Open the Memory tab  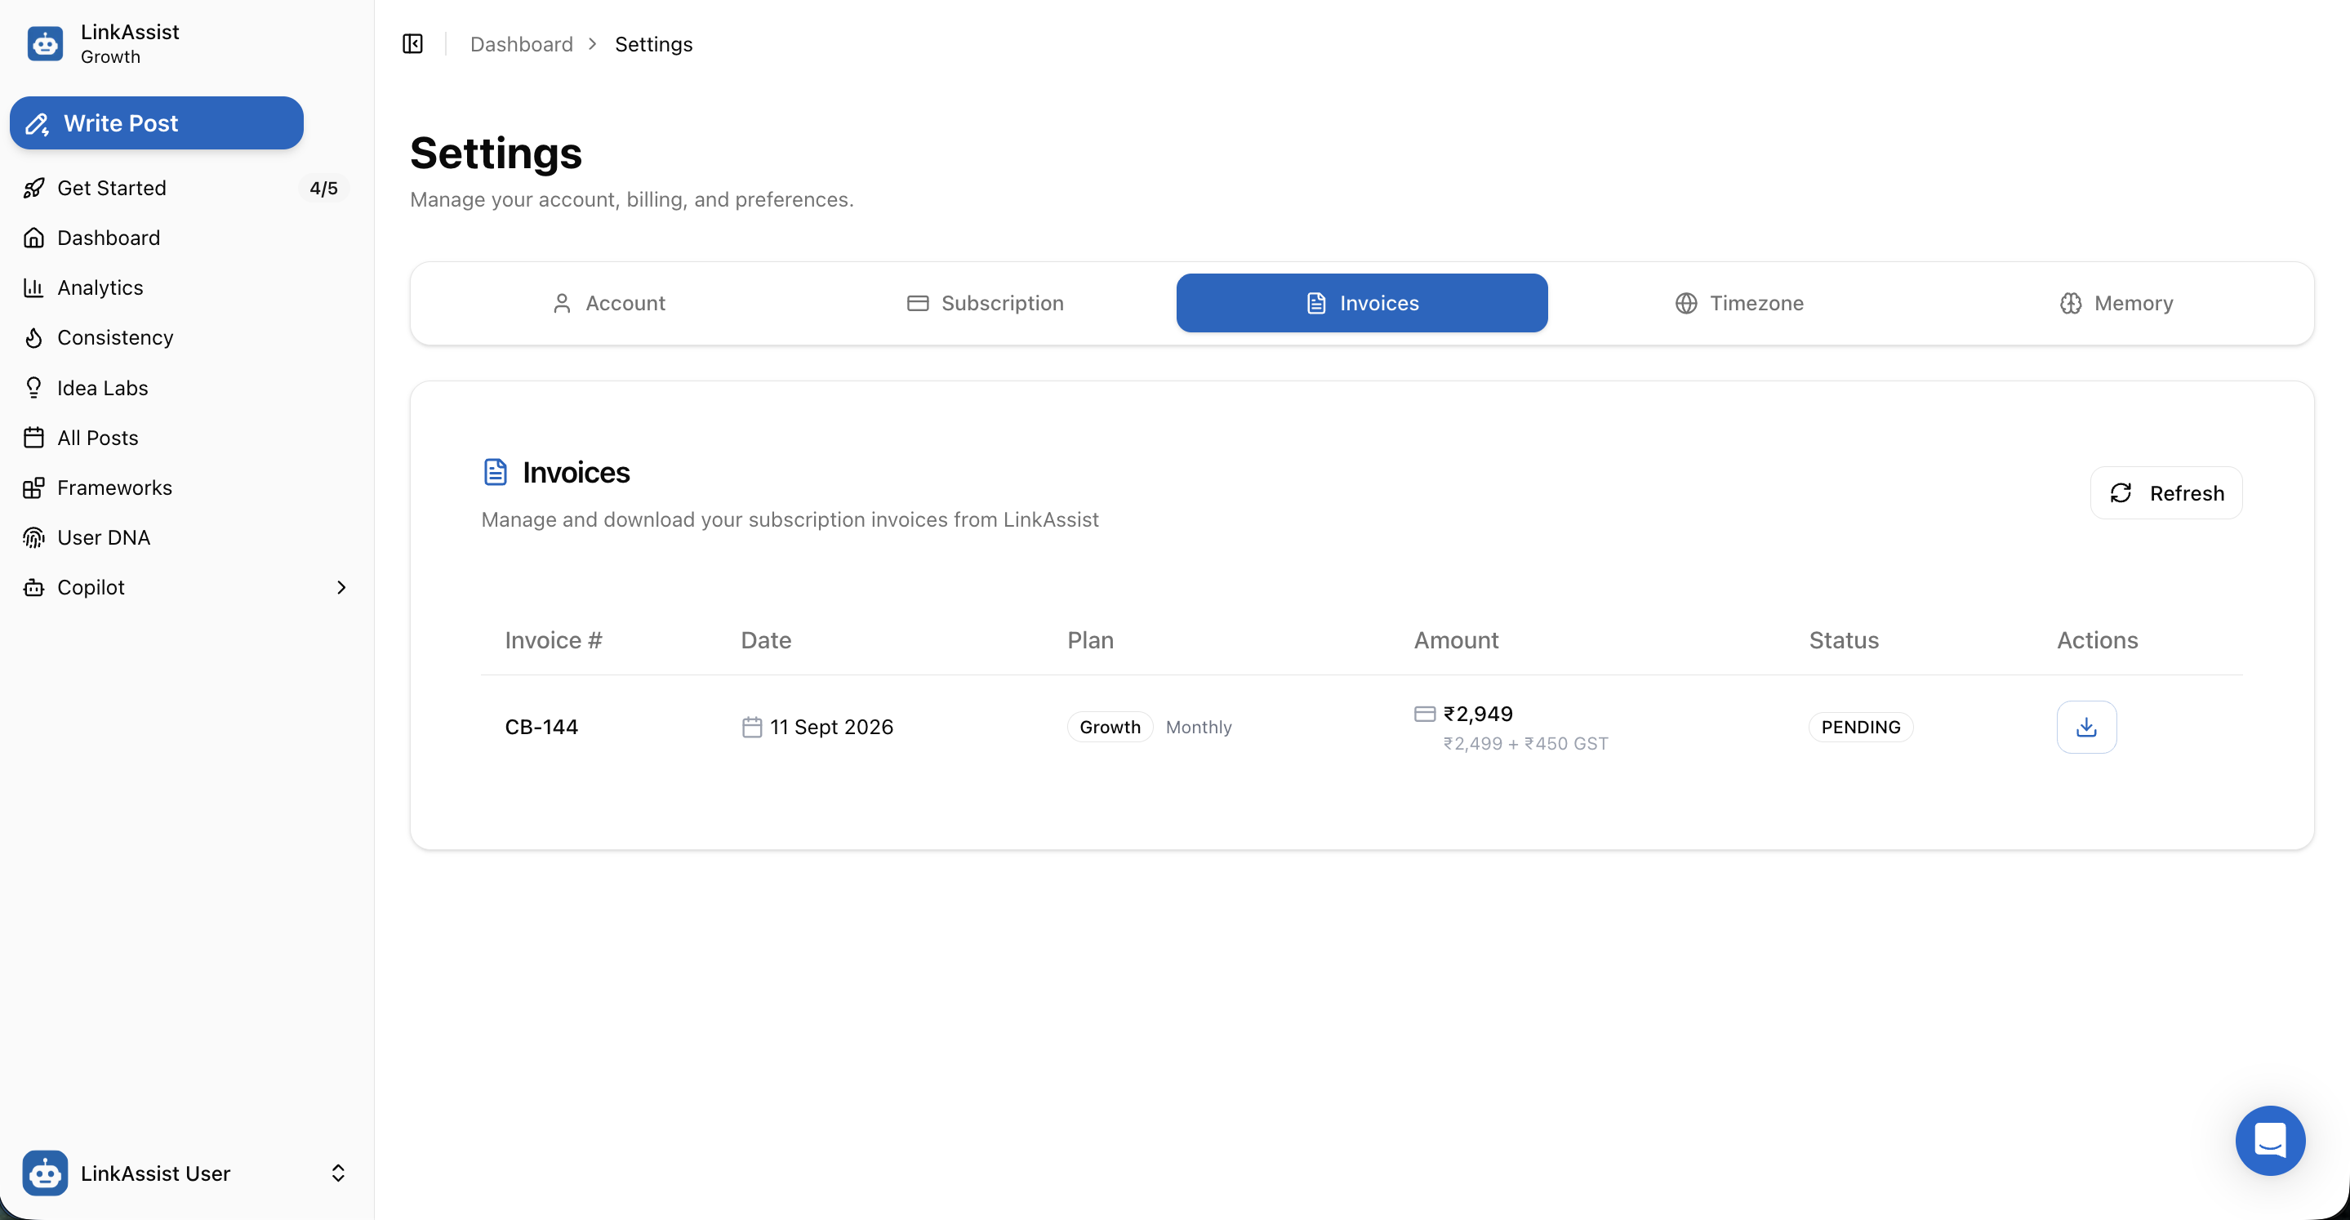(x=2116, y=303)
